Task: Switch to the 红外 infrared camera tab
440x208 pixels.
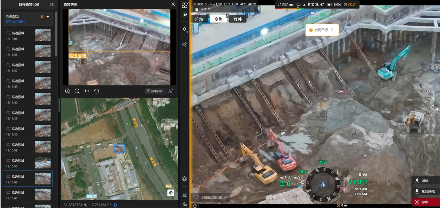Action: click(238, 19)
